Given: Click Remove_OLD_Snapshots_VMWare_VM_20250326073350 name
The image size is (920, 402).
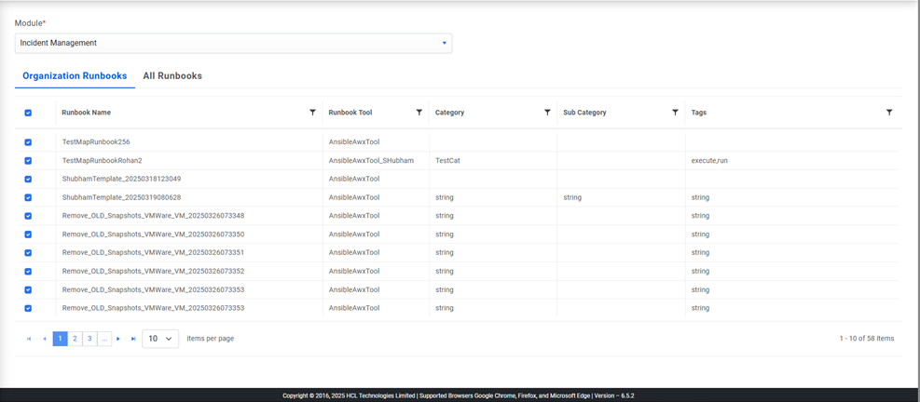Looking at the screenshot, I should (153, 234).
